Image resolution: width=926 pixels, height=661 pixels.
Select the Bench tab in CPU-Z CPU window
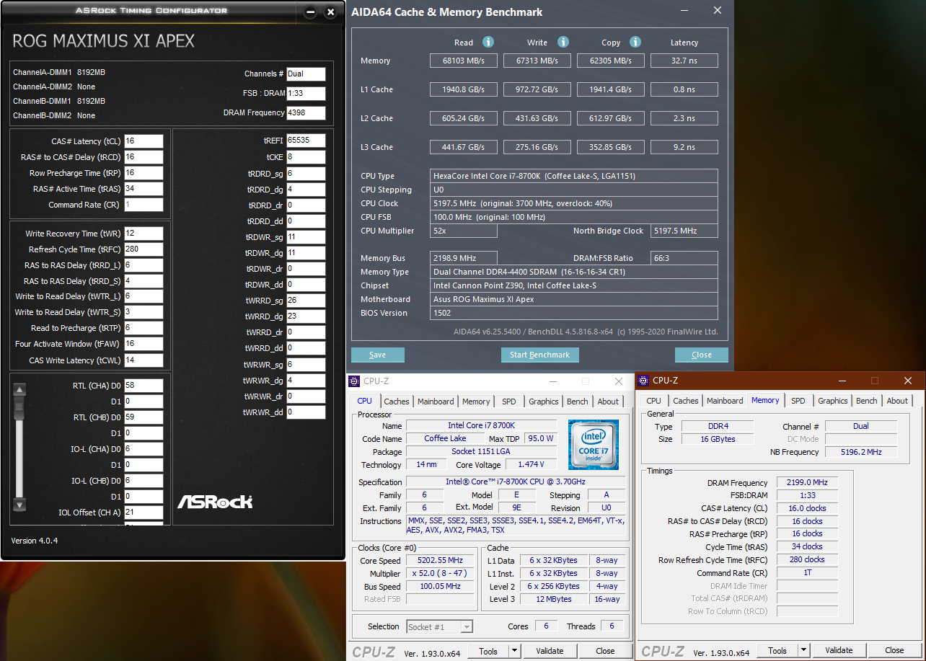(x=578, y=402)
